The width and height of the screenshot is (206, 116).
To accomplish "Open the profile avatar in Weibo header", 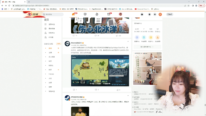I will 120,14.
